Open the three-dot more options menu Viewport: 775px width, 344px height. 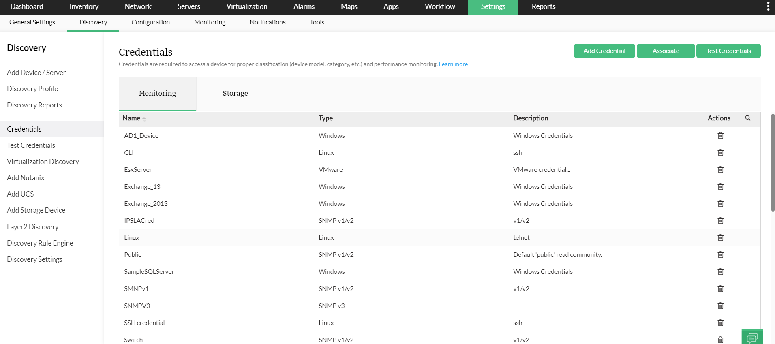[768, 6]
